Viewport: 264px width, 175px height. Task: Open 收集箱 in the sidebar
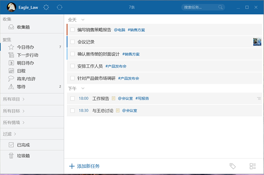[23, 27]
